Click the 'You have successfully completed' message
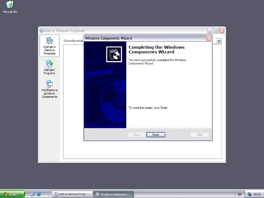The image size is (264, 198). (157, 61)
